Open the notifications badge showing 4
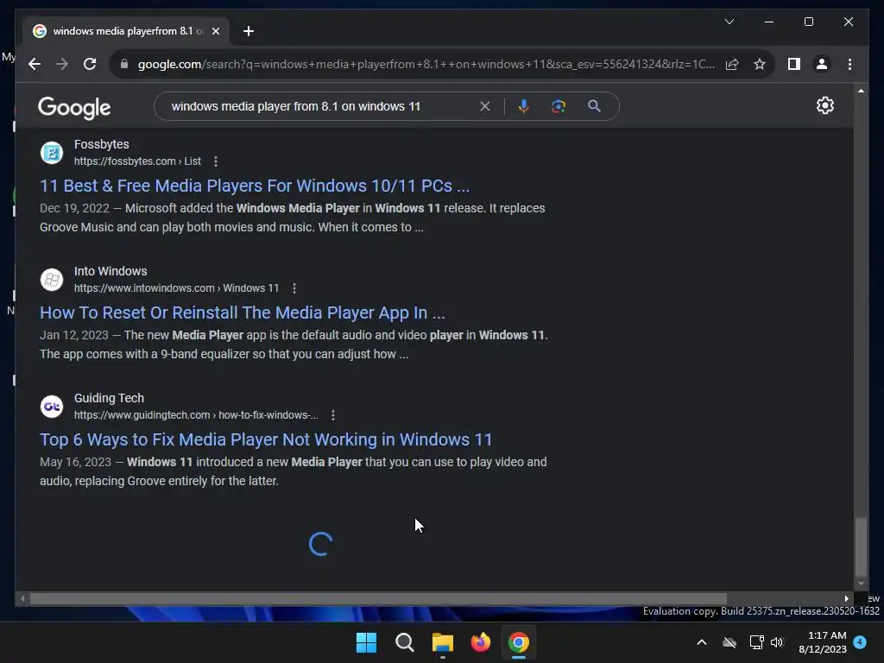This screenshot has height=663, width=884. 860,641
